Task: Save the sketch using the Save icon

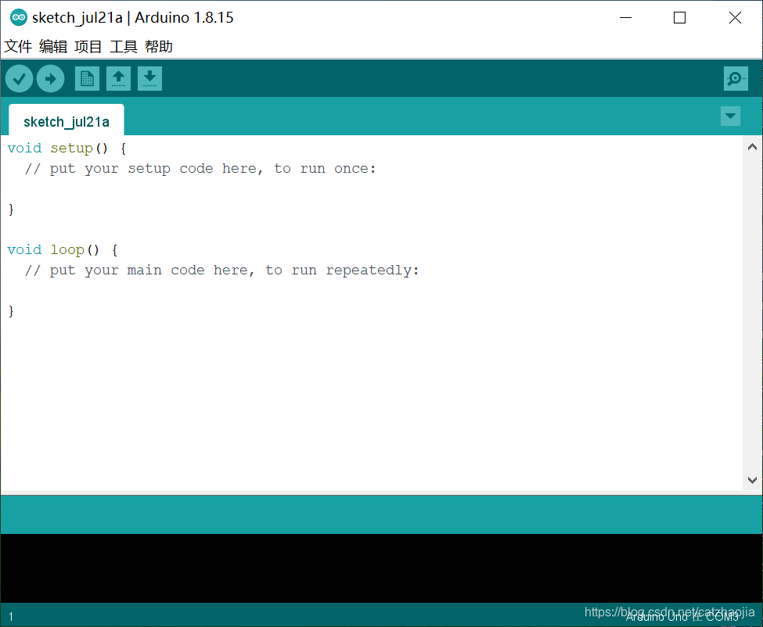Action: point(149,78)
